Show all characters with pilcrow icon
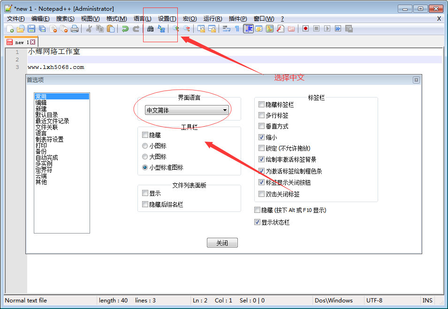 pyautogui.click(x=237, y=29)
